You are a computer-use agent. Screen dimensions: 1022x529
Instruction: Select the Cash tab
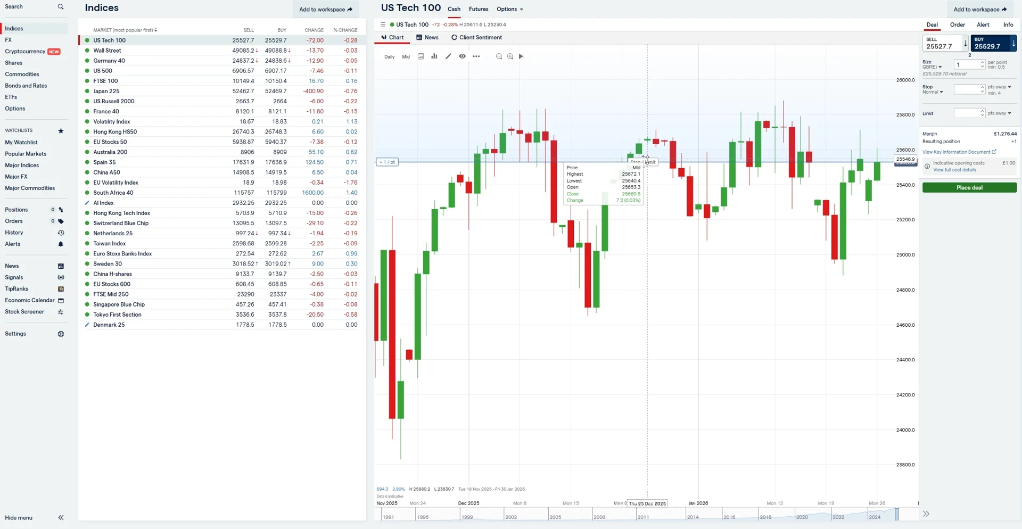(x=454, y=9)
